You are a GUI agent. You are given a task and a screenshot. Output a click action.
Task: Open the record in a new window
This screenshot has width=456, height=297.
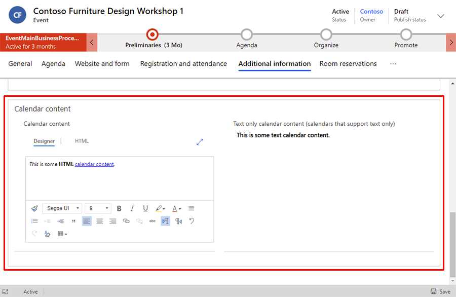click(5, 291)
